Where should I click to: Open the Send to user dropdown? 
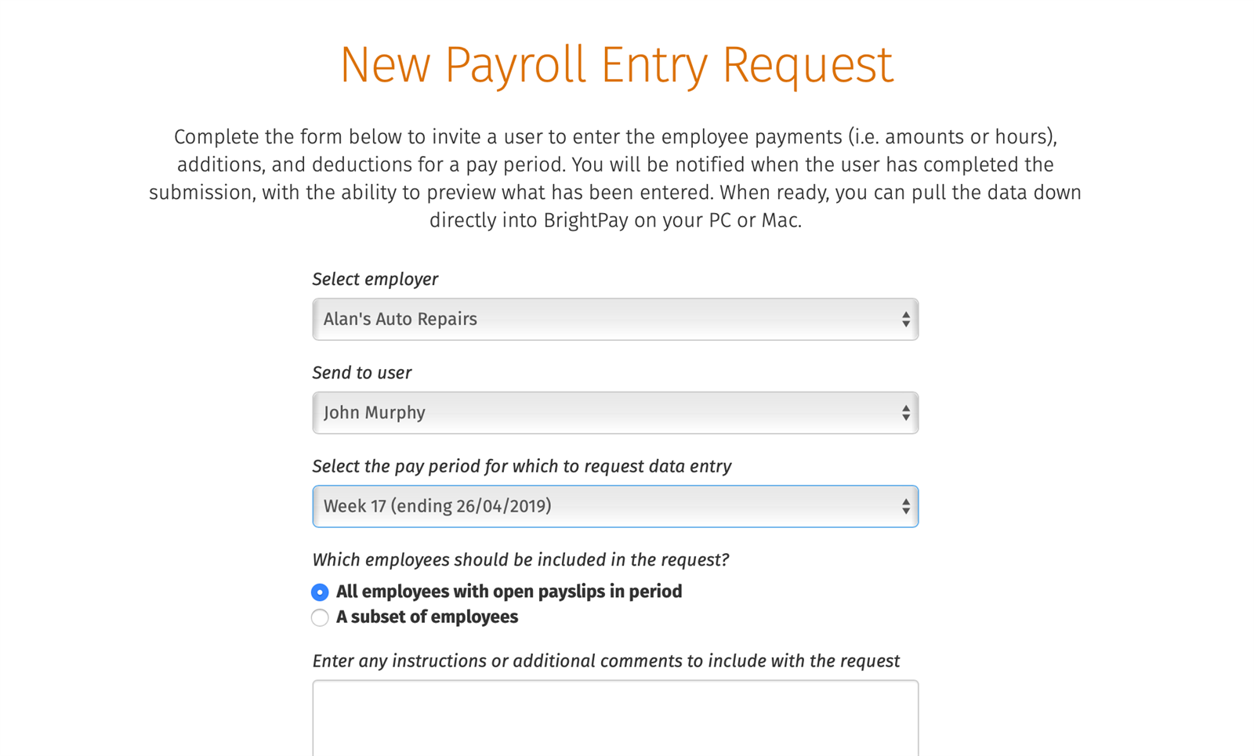tap(615, 413)
